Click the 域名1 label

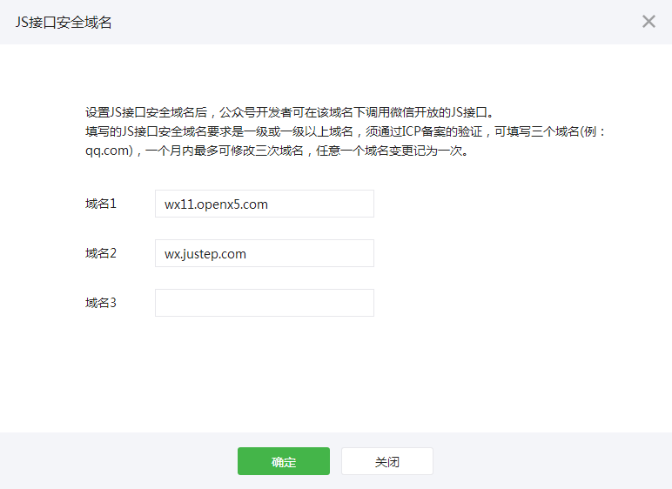coord(101,204)
